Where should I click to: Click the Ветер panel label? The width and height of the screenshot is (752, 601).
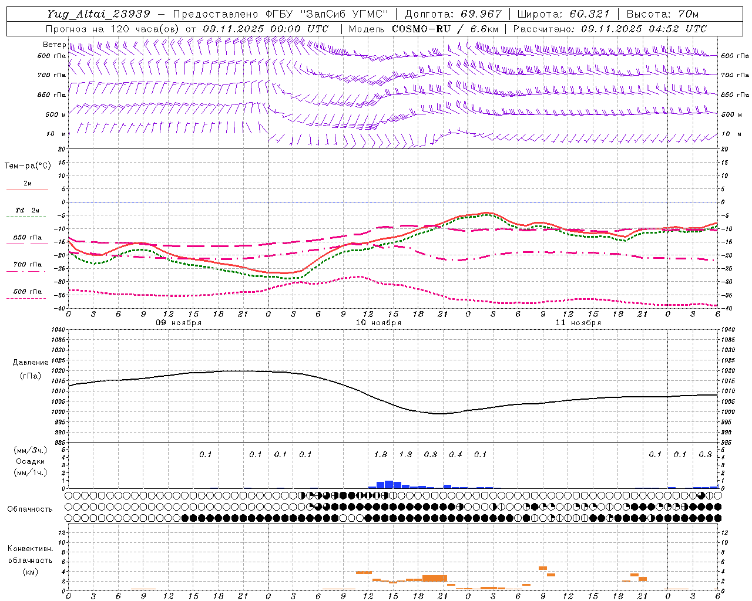pyautogui.click(x=54, y=45)
